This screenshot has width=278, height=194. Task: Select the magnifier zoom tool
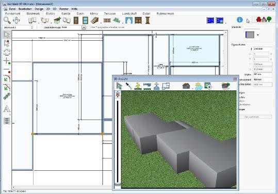7,21
